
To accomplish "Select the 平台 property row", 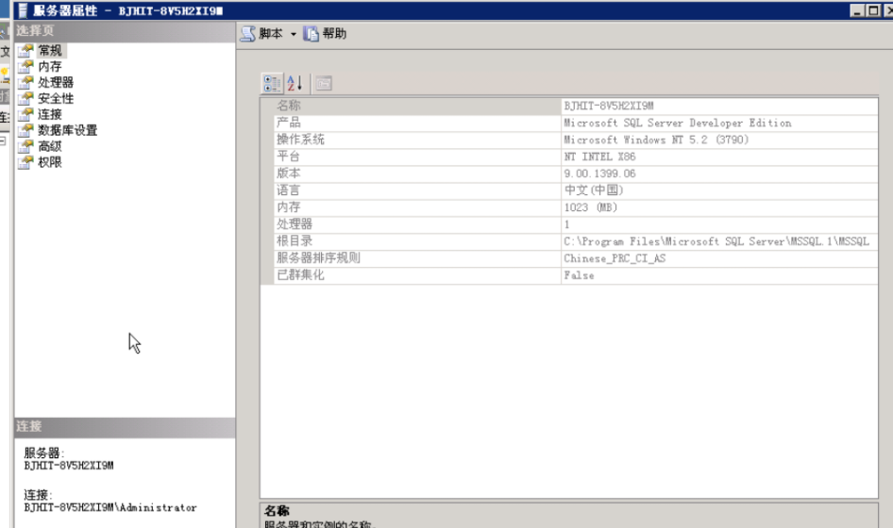I will point(576,157).
